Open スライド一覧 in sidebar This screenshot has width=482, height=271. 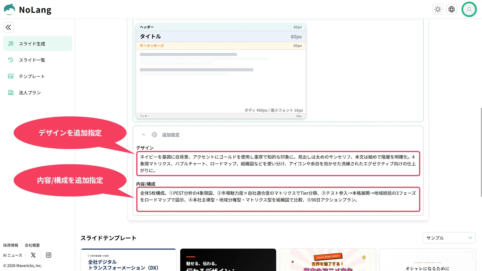38,60
